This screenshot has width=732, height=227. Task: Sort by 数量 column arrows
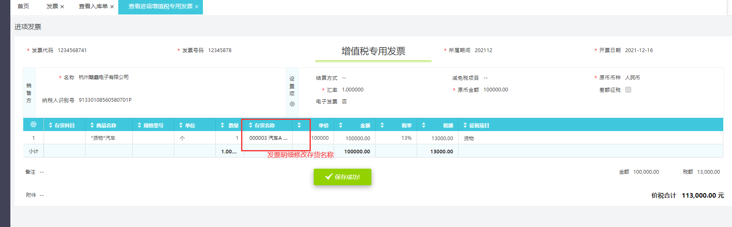(222, 125)
